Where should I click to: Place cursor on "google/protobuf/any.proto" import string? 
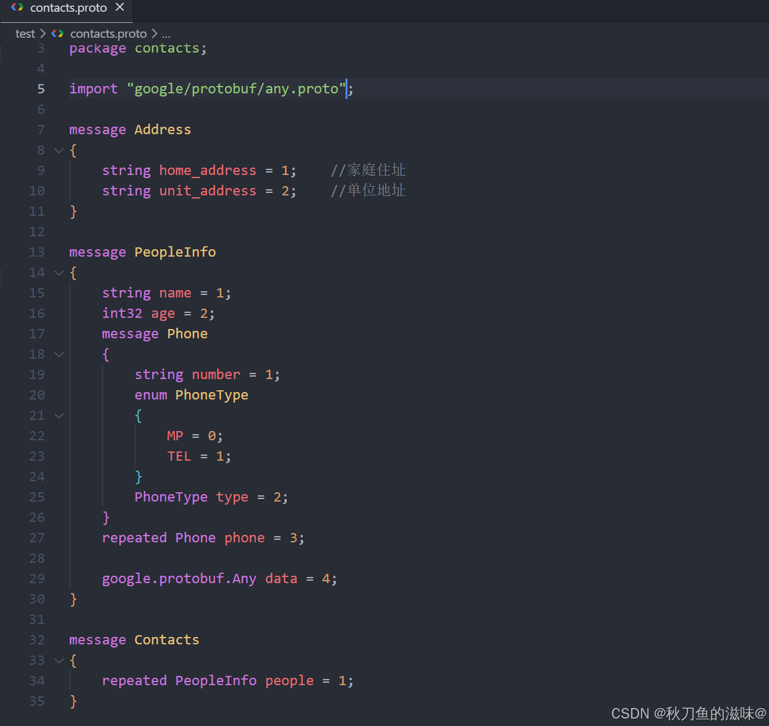(x=236, y=89)
